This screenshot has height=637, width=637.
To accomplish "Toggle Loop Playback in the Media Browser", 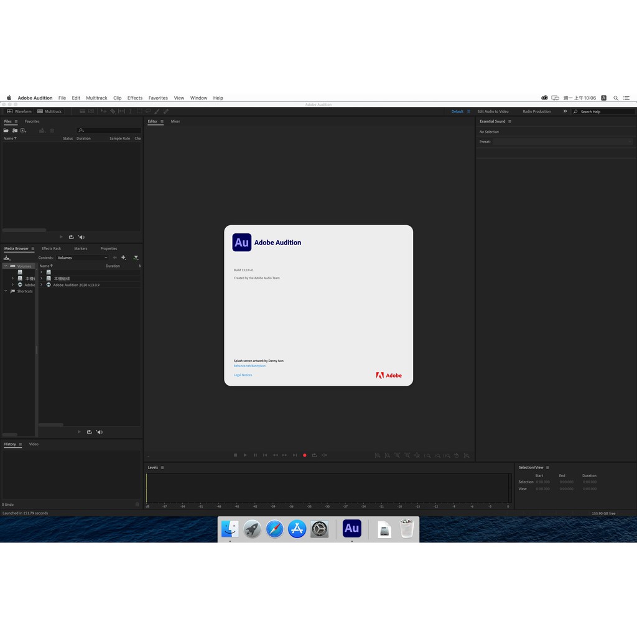I will click(x=89, y=432).
